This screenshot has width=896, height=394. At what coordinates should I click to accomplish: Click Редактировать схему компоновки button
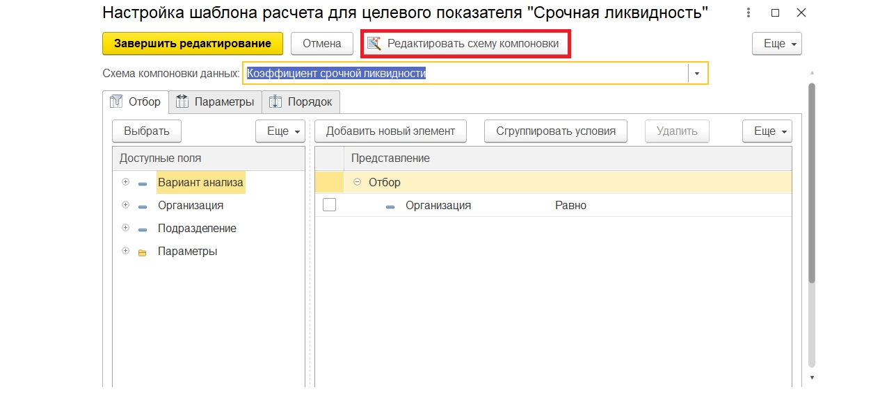[466, 44]
